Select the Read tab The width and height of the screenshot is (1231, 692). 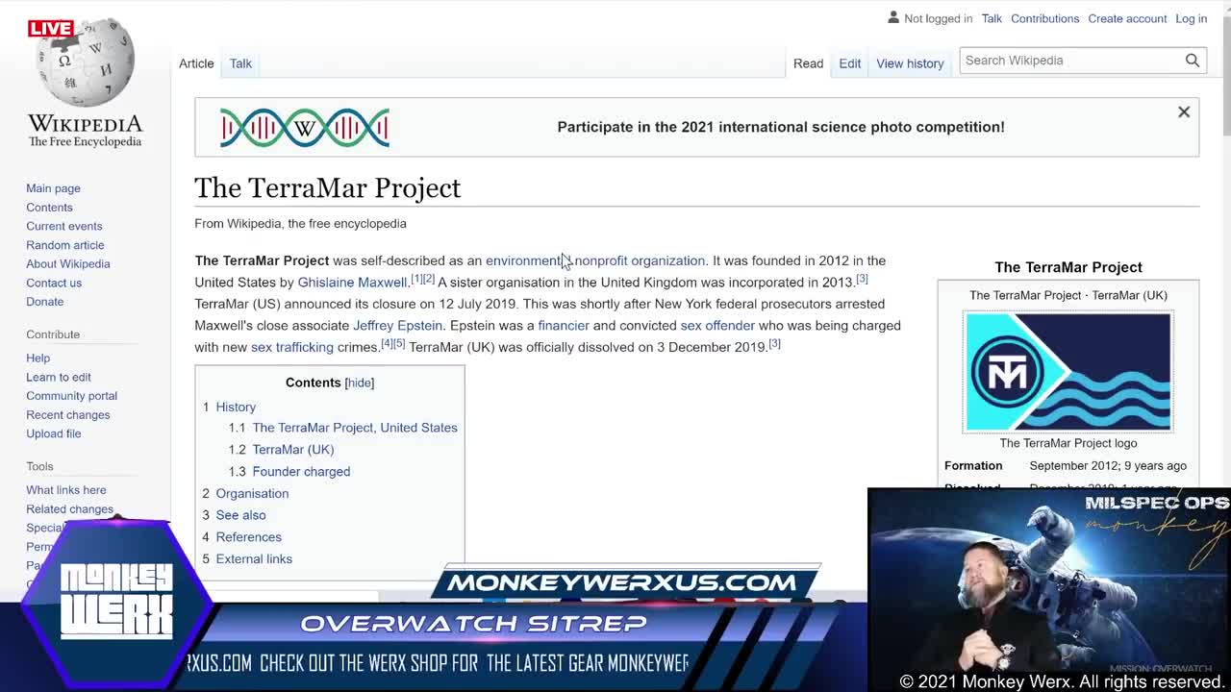click(x=808, y=63)
